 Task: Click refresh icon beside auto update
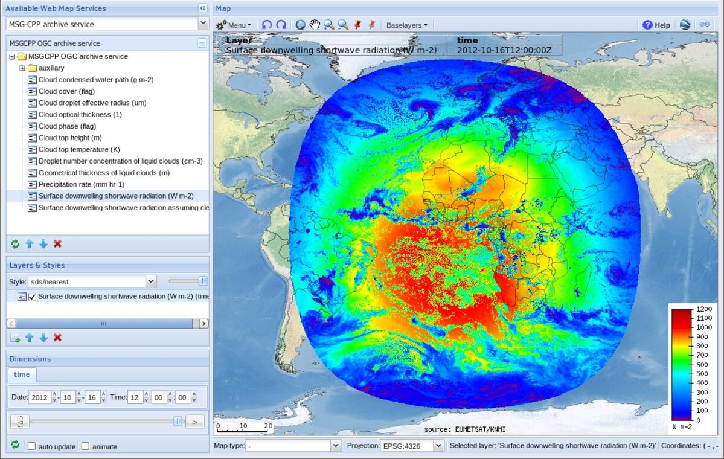[15, 445]
